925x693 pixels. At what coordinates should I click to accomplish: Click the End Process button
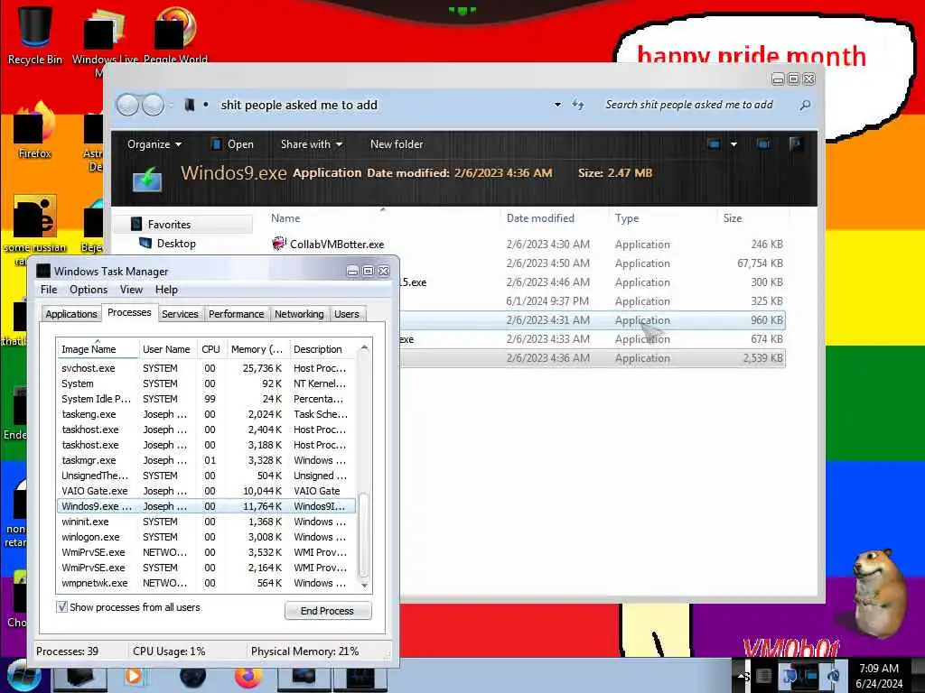tap(327, 611)
